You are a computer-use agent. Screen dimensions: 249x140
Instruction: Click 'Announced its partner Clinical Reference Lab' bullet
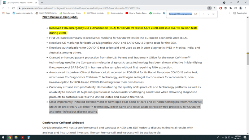[x=123, y=77]
